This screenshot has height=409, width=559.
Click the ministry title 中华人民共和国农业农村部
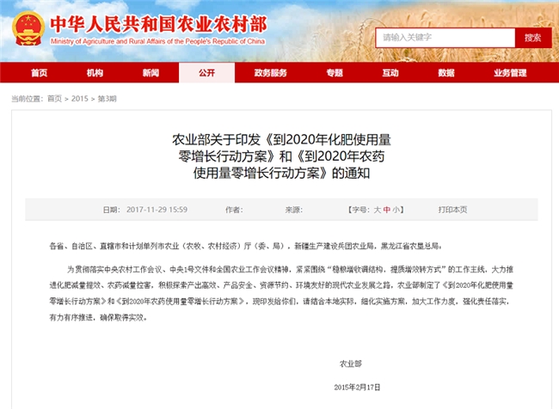(158, 24)
